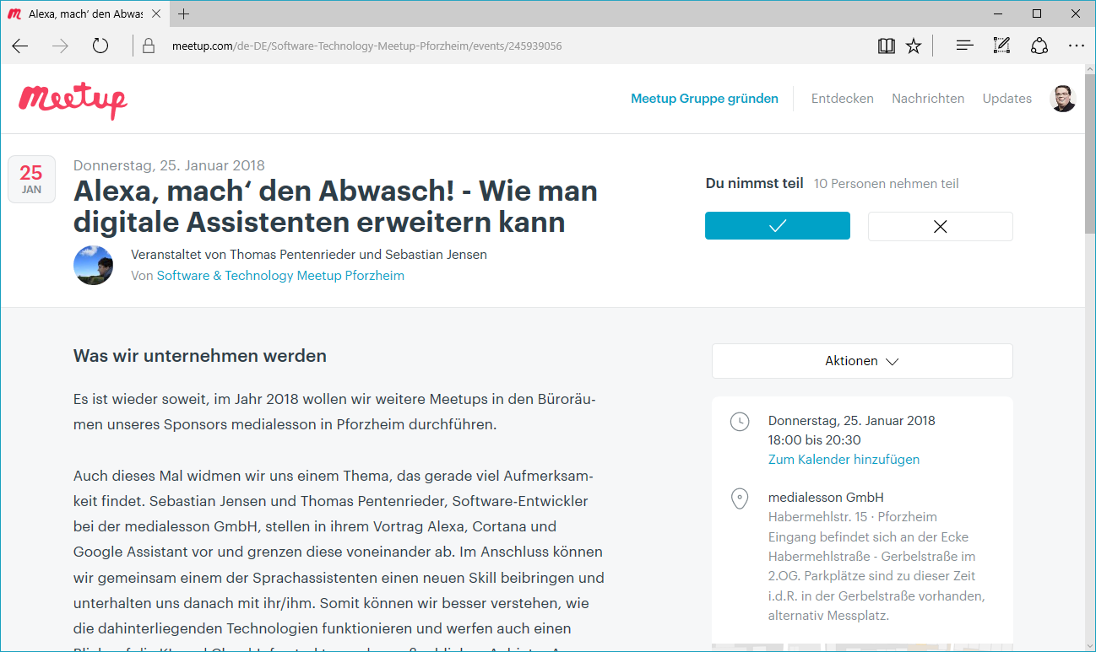Click Meetup Gruppe gründen link
Screen dimensions: 1096x652
704,99
